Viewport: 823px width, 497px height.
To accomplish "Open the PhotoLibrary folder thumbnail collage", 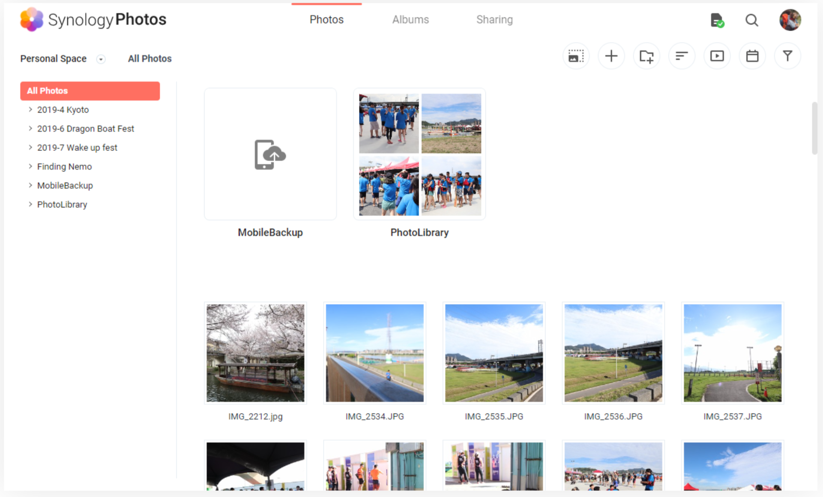I will [420, 154].
